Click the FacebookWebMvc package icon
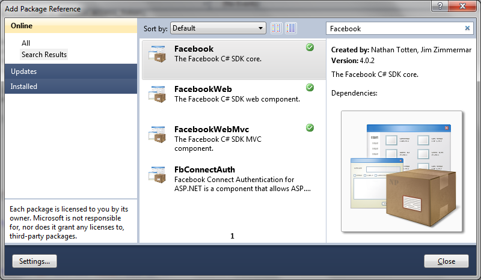Screen dimensions: 481x280 (x=157, y=134)
